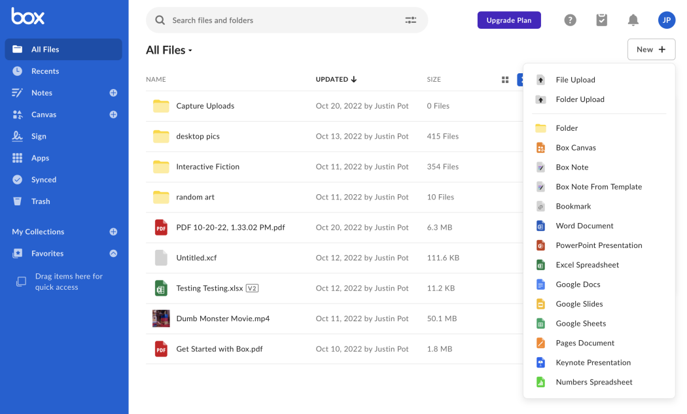This screenshot has height=414, width=687.
Task: Sort by the NAME column header
Action: pyautogui.click(x=156, y=80)
